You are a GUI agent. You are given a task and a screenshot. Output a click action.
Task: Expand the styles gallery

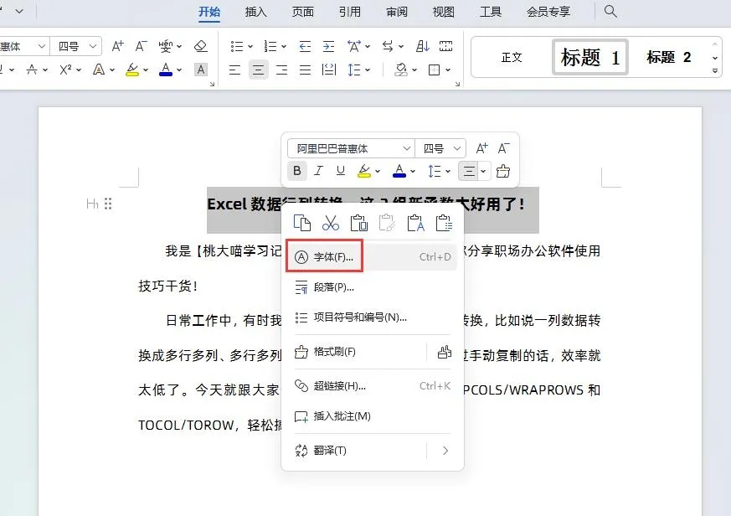(x=715, y=71)
